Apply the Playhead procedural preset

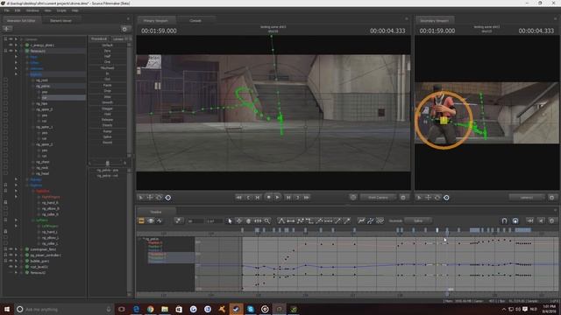point(107,68)
